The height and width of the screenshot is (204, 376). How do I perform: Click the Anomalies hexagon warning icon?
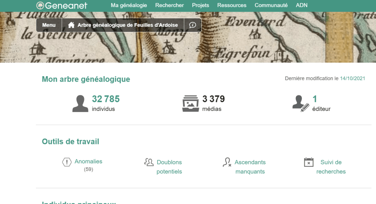[66, 162]
